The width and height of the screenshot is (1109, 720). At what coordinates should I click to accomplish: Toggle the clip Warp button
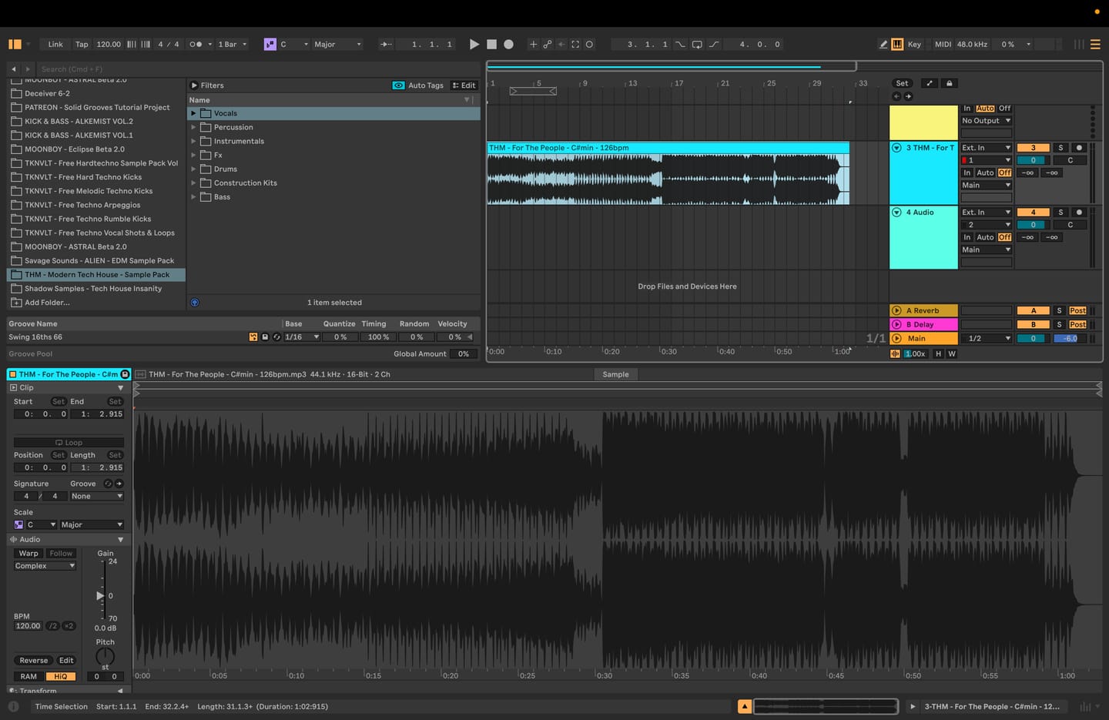(x=28, y=553)
